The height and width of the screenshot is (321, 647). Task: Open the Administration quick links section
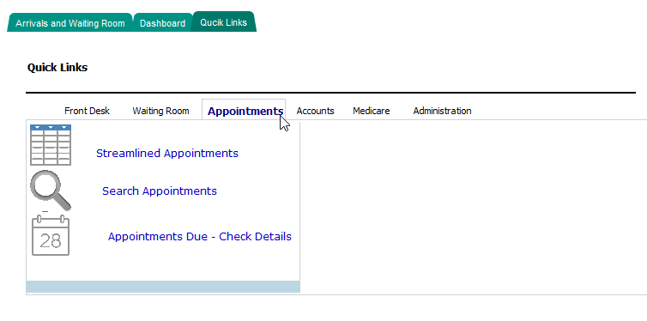[442, 111]
